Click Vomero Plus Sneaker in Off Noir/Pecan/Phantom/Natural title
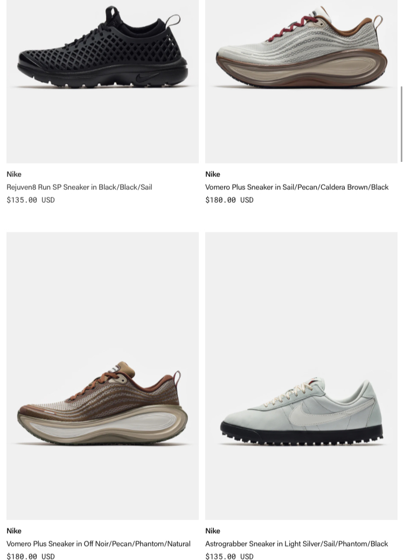This screenshot has height=560, width=404. 99,543
